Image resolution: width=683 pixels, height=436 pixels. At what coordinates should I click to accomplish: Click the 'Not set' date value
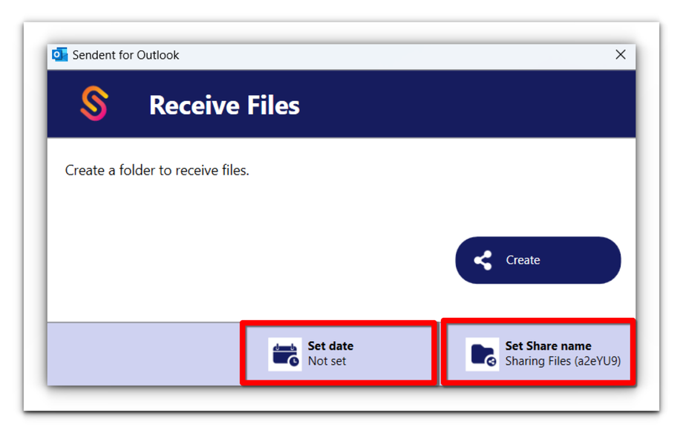(327, 361)
